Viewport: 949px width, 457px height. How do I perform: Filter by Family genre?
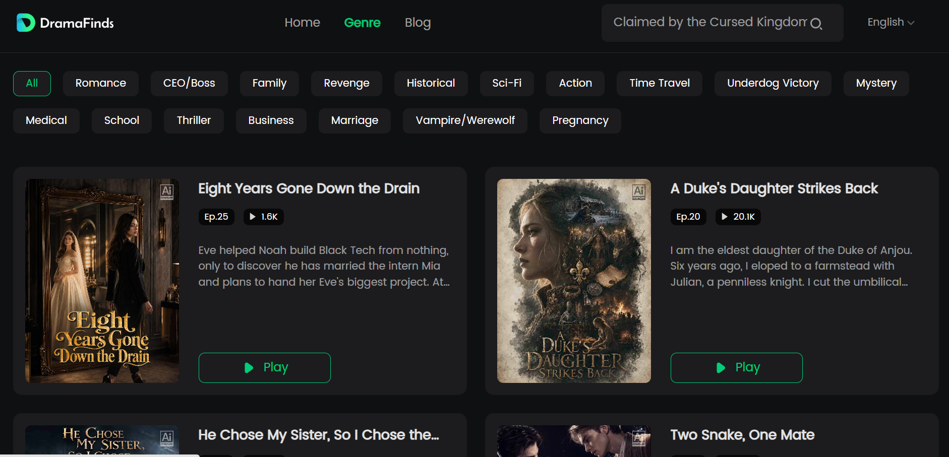tap(269, 83)
